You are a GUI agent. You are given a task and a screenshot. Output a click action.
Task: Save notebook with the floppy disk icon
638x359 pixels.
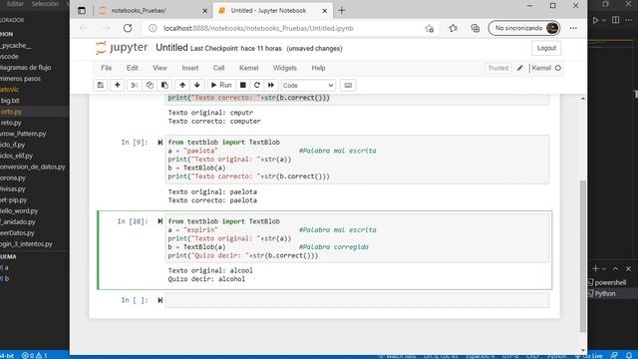(x=100, y=85)
